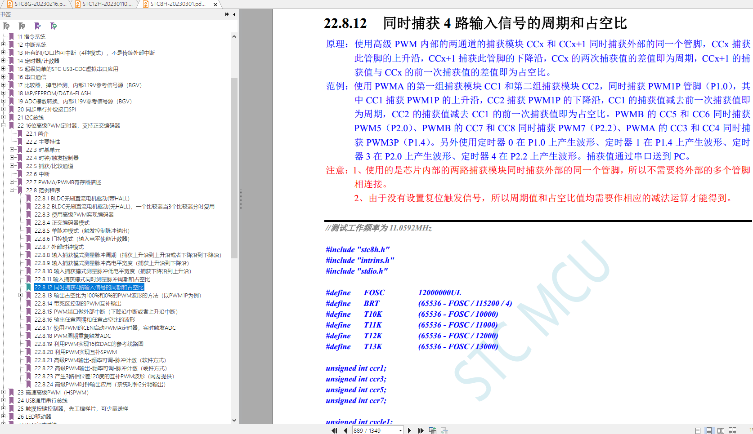Expand the 12 中断系统 bookmark

4,44
